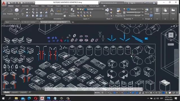This screenshot has height=101, width=180.
Task: Toggle object snap in status bar
Action: coord(128,93)
